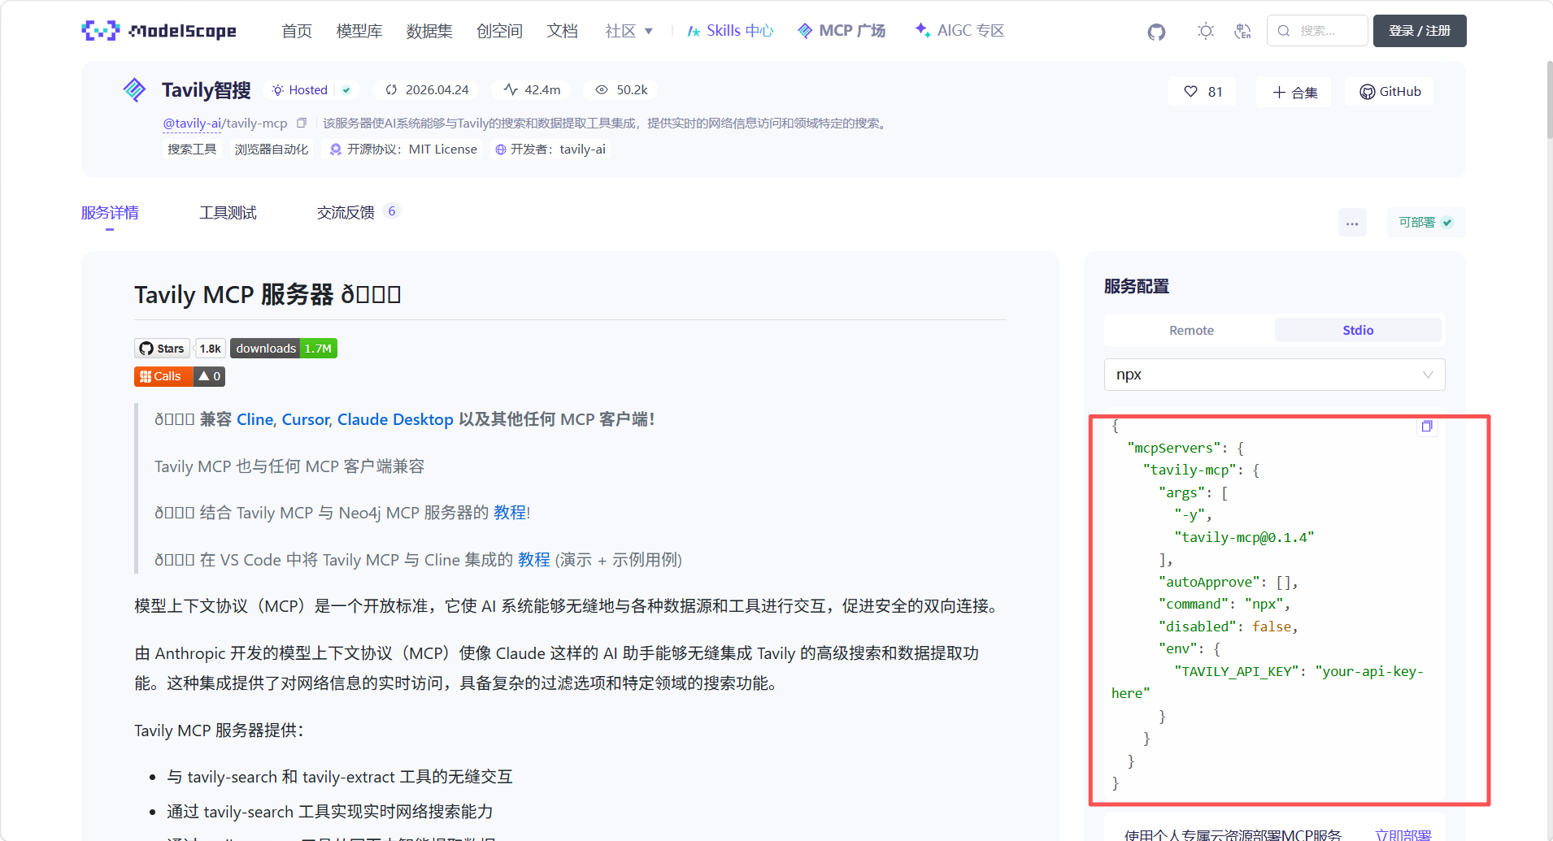Select the Remote configuration tab
The height and width of the screenshot is (841, 1553).
click(x=1191, y=330)
